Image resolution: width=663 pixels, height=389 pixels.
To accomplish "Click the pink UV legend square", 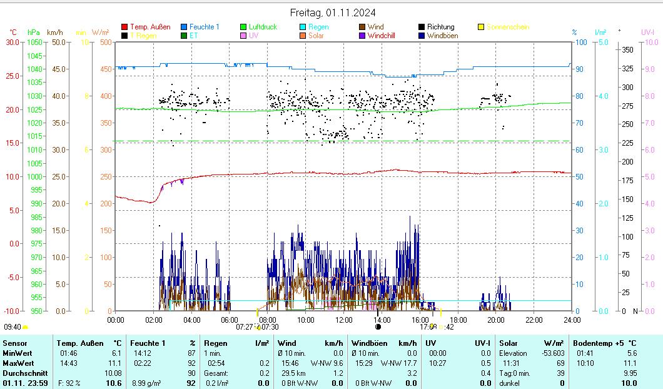I will tap(244, 36).
